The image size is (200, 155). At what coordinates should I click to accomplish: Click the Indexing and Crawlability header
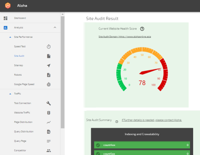point(142,134)
